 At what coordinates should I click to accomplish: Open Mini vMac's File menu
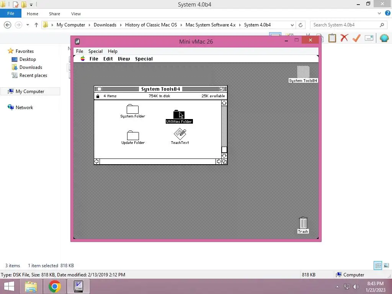tap(80, 51)
